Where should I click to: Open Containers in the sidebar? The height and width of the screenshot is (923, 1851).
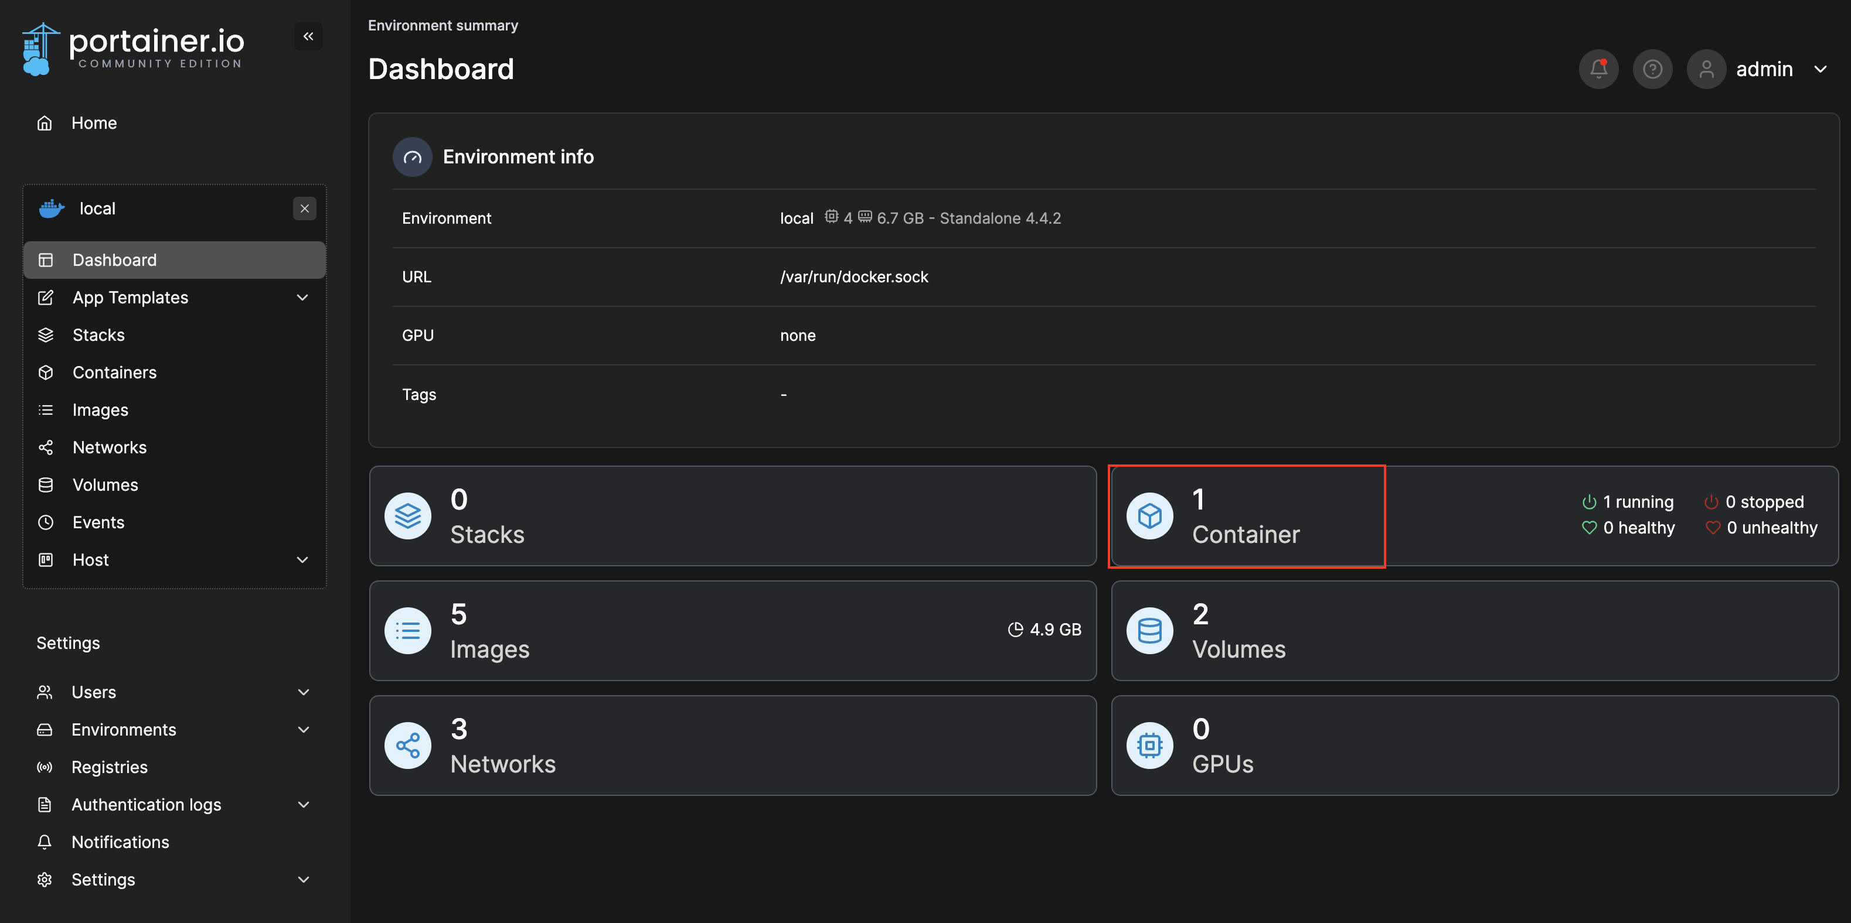click(114, 372)
